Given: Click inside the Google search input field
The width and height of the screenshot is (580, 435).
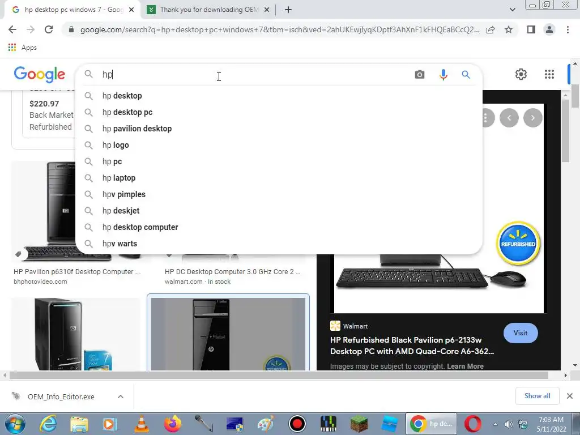Looking at the screenshot, I should (255, 75).
